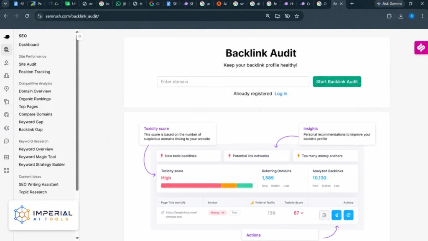The height and width of the screenshot is (241, 428).
Task: Click the blue megaphone action button
Action: tap(336, 215)
